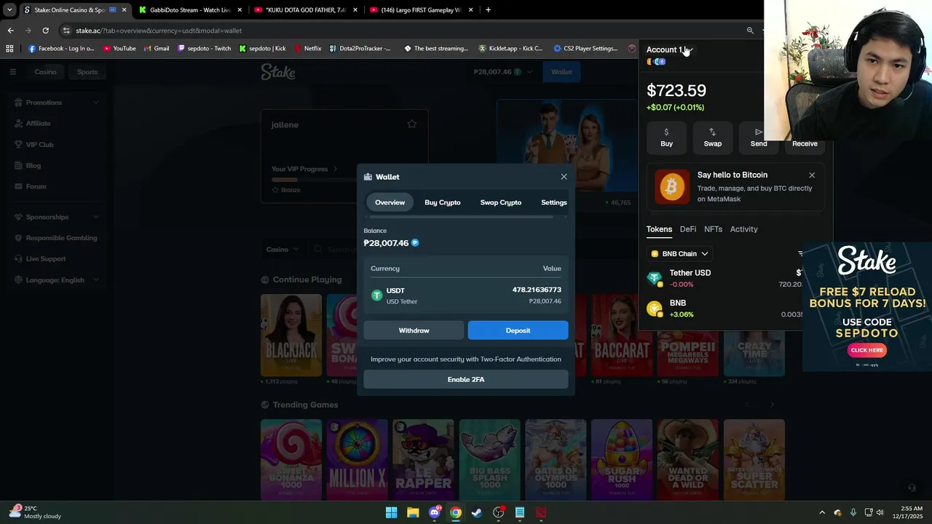
Task: Click the site info icon in address bar
Action: (x=66, y=31)
